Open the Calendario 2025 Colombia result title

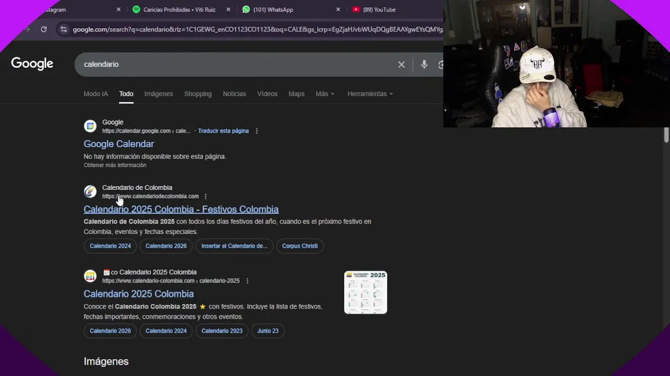coord(139,294)
